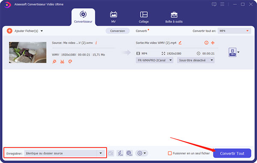Open the Sous-titre désactivé subtitle dropdown

[x=196, y=60]
